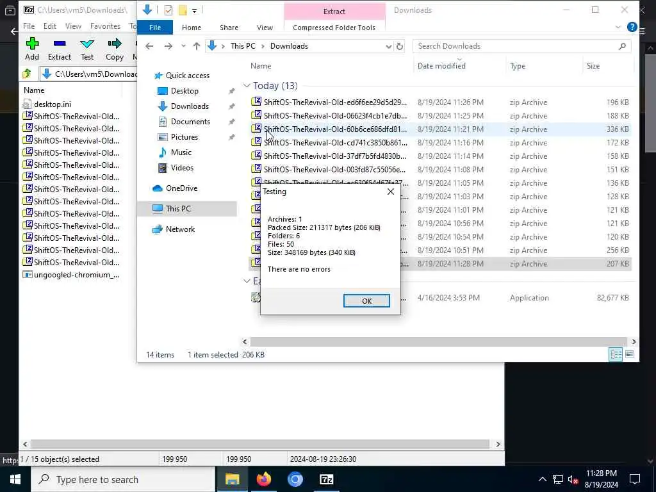Go forward in Explorer navigation
The height and width of the screenshot is (492, 656).
pos(168,46)
